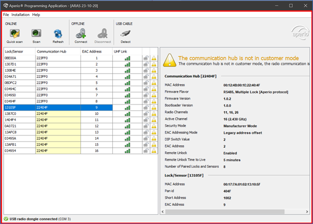Open the File menu
The width and height of the screenshot is (313, 224).
[x=6, y=15]
